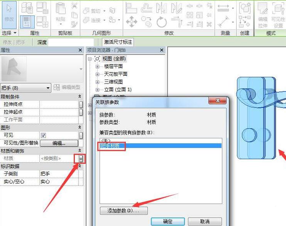
Task: Choose the 剪切 geometry cut tool
Action: [92, 11]
